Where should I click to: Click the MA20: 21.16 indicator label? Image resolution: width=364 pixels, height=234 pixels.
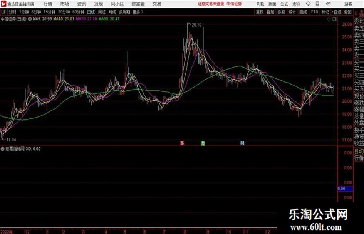pyautogui.click(x=86, y=19)
